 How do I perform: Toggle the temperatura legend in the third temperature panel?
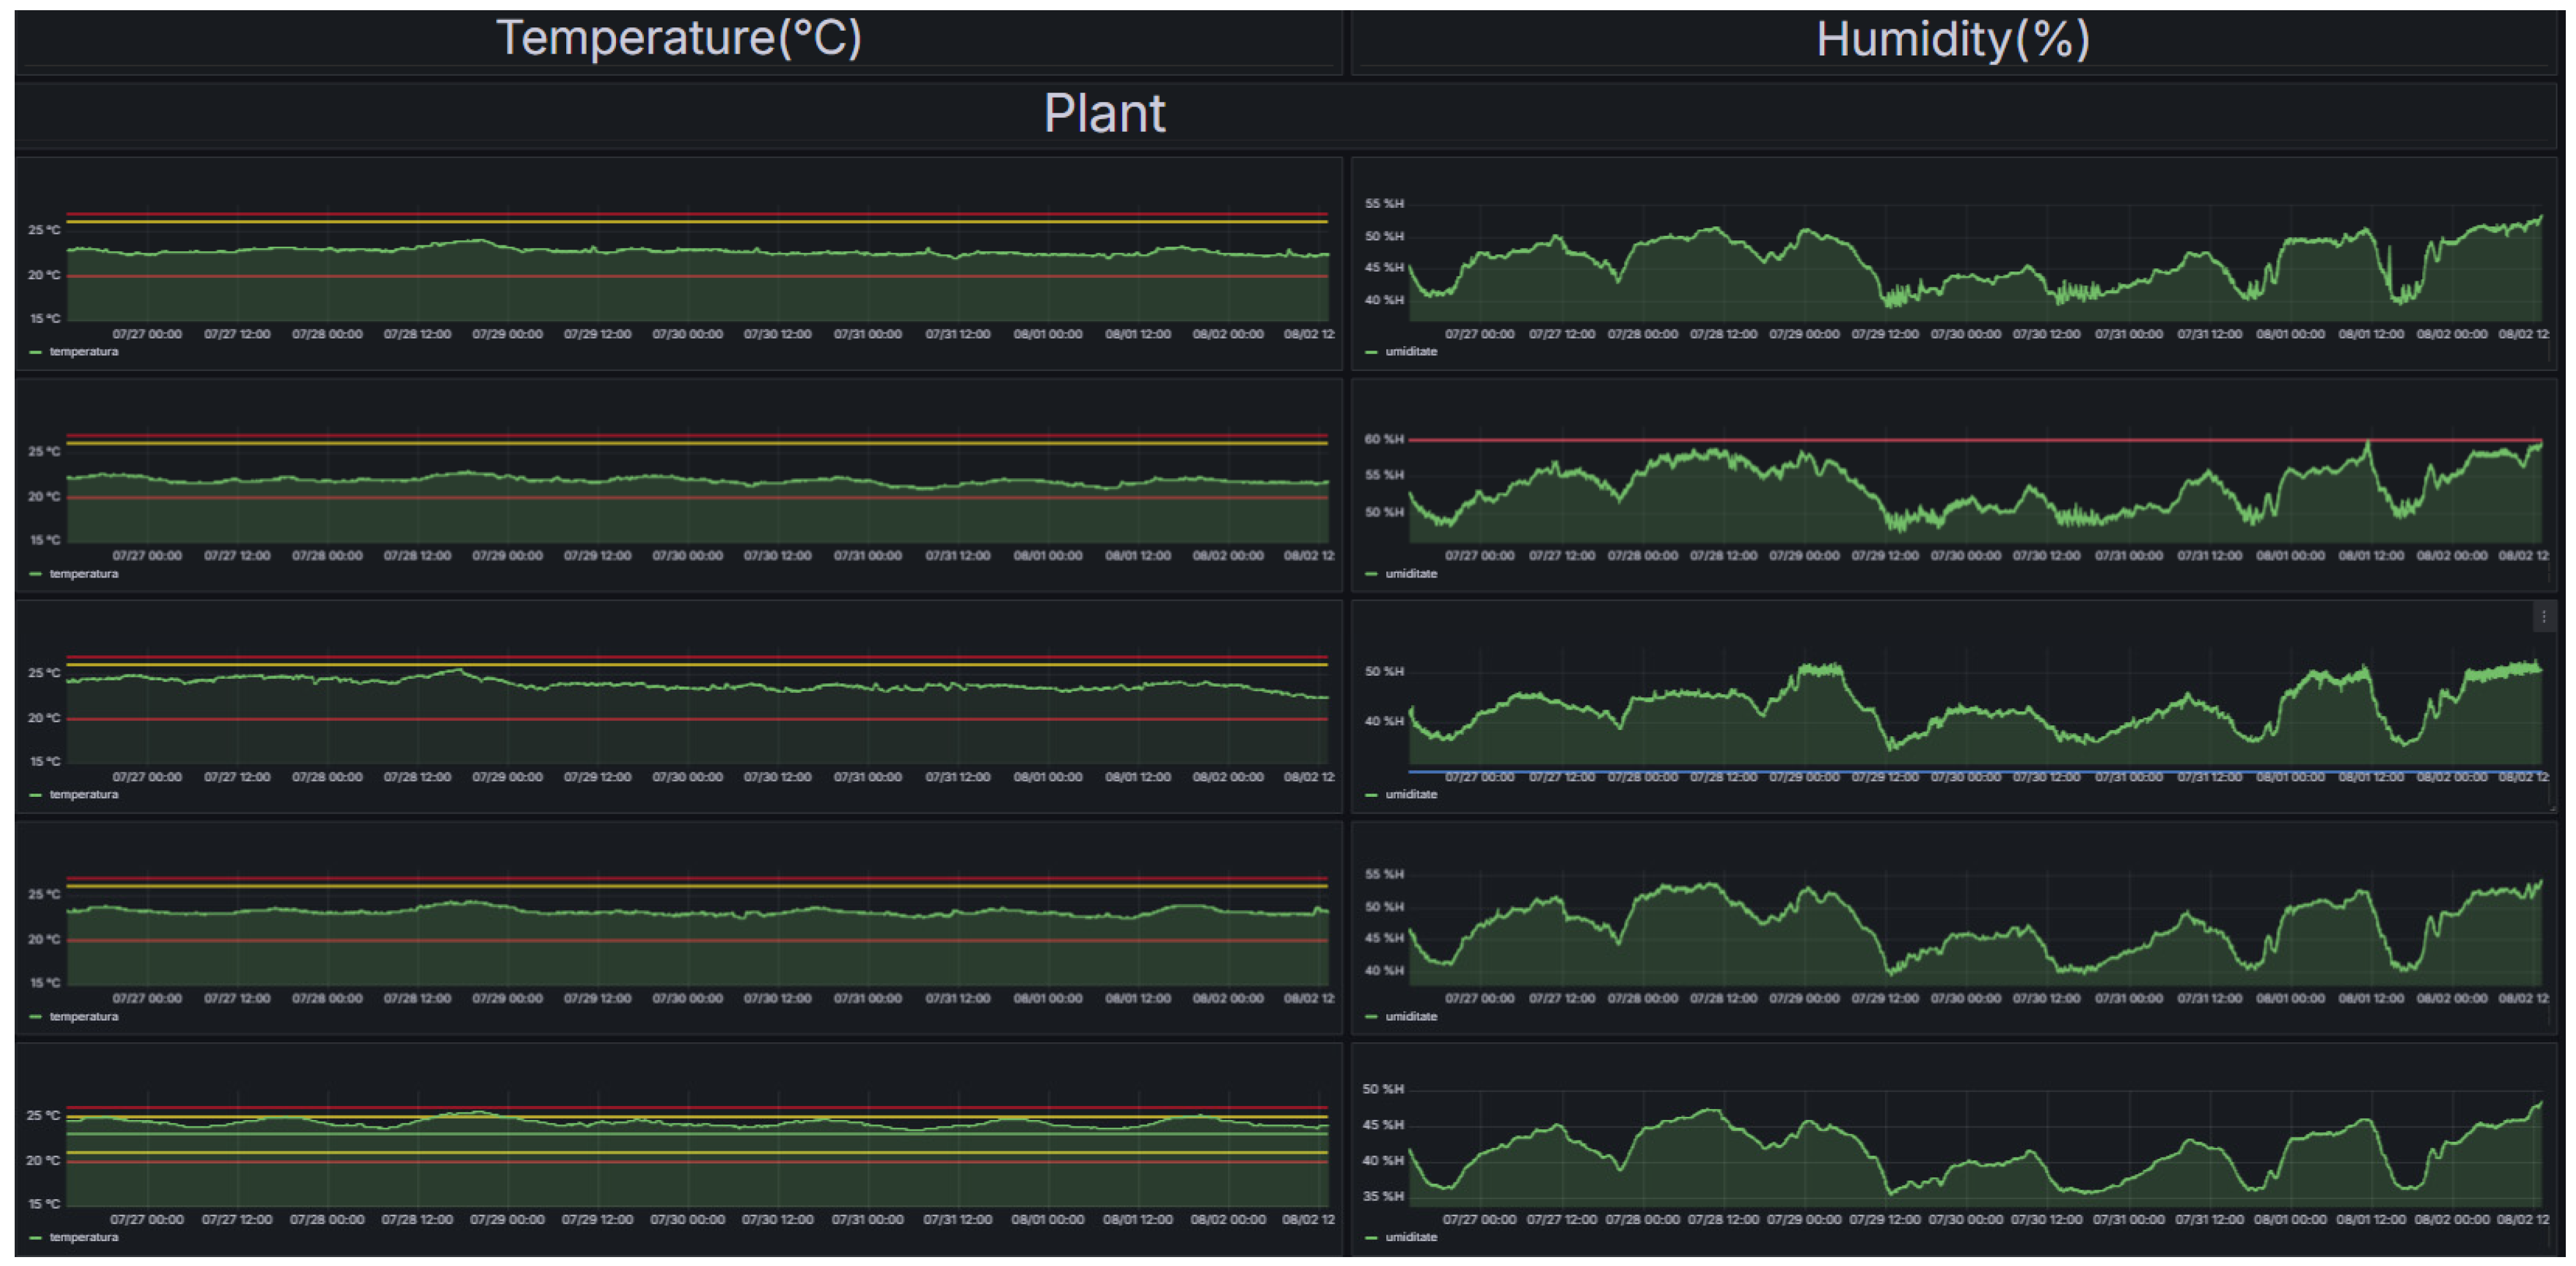[84, 795]
